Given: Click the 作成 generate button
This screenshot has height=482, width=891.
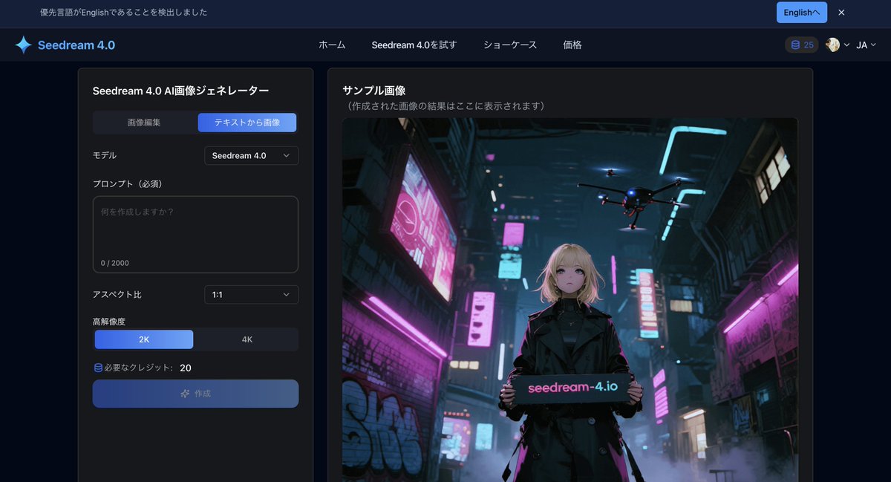Looking at the screenshot, I should (x=195, y=394).
